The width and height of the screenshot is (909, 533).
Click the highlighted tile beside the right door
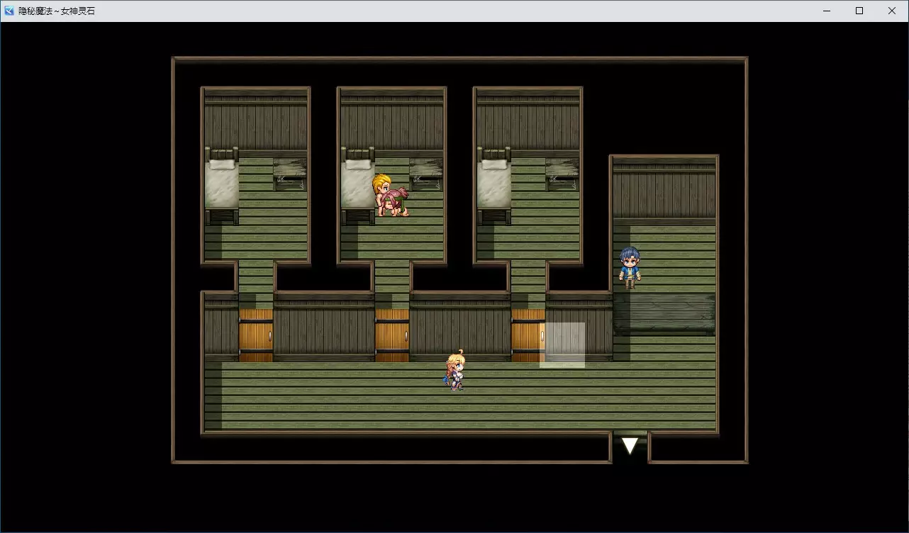[x=563, y=345]
